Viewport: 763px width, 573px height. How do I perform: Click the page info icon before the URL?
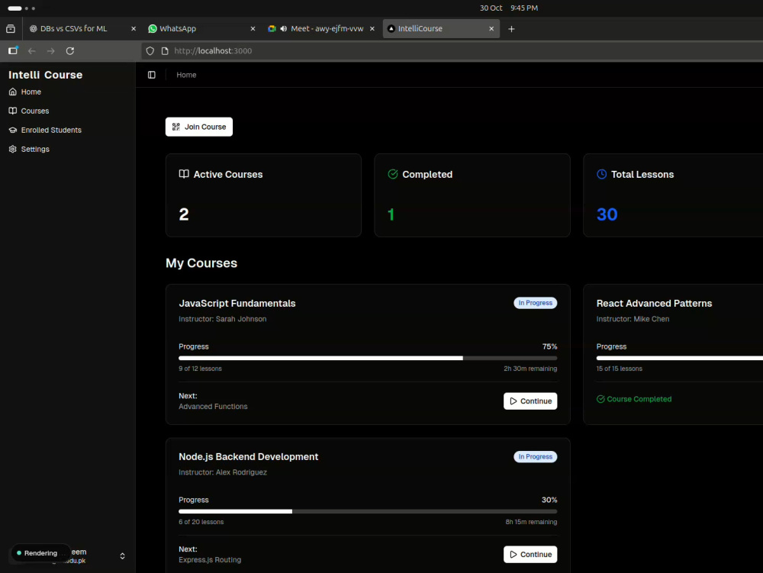[x=165, y=50]
